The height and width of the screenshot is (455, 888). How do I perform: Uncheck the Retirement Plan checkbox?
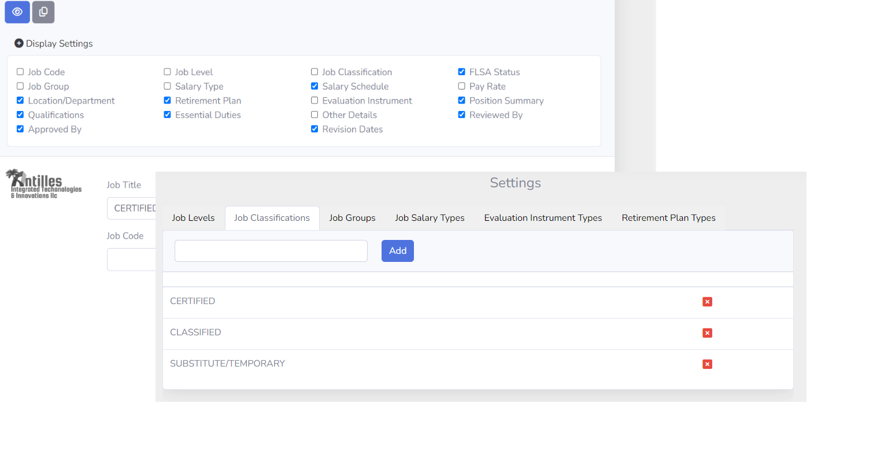coord(167,101)
